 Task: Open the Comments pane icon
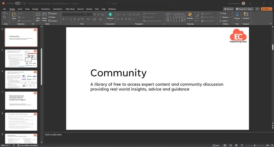tap(257, 9)
